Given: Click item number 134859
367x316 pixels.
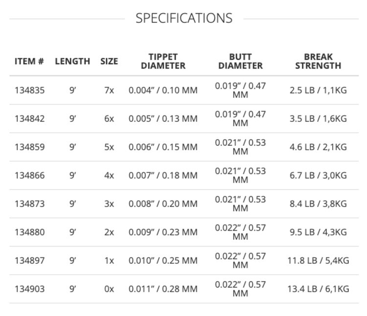Looking at the screenshot, I should (29, 147).
